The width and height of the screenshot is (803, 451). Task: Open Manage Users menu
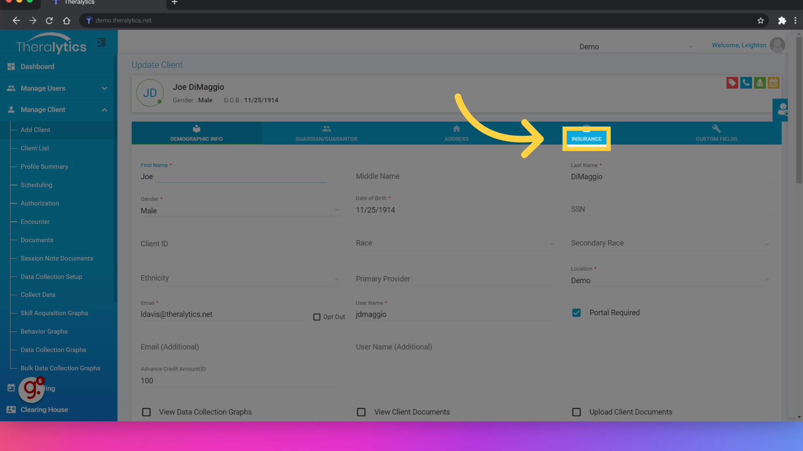tap(57, 89)
